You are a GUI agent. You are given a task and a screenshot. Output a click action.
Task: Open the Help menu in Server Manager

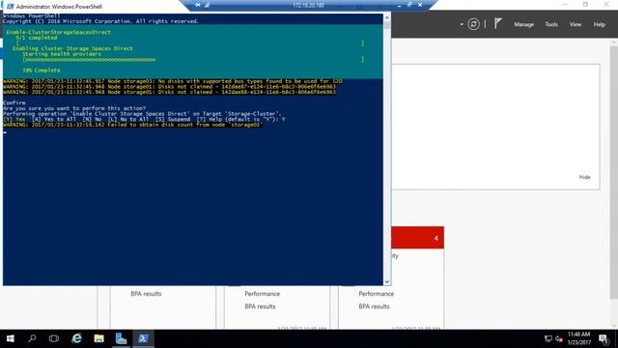[x=599, y=24]
